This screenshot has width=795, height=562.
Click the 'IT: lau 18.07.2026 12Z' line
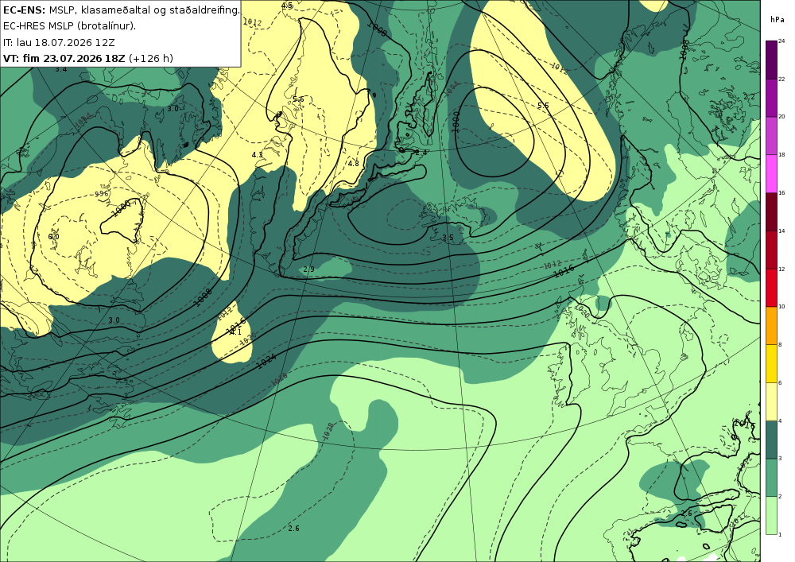coord(60,42)
